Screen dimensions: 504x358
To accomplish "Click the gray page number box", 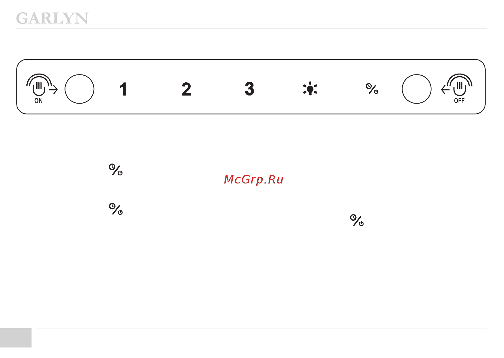I will [16, 338].
